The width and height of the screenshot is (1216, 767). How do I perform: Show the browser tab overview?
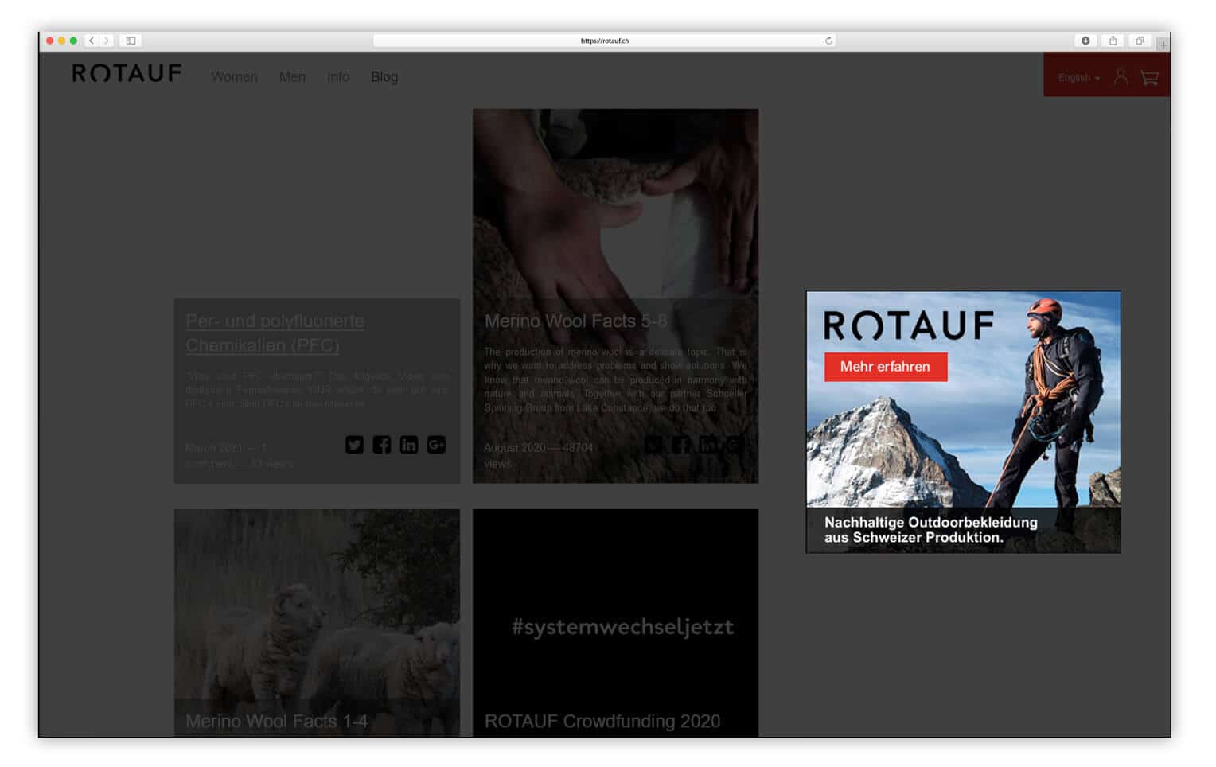pyautogui.click(x=1140, y=41)
